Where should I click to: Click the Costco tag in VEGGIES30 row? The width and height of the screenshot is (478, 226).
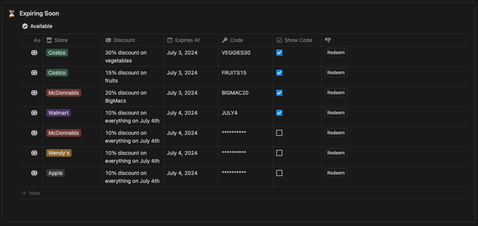pos(57,53)
